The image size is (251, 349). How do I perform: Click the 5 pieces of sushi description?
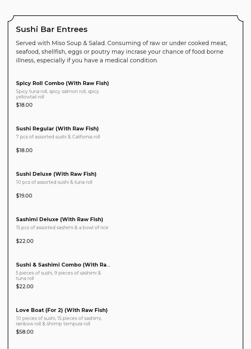pos(58,275)
